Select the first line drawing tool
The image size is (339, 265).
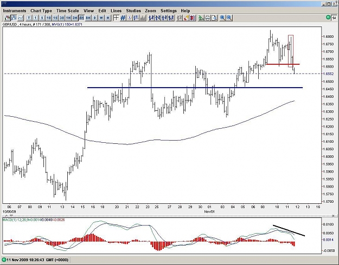(151, 18)
